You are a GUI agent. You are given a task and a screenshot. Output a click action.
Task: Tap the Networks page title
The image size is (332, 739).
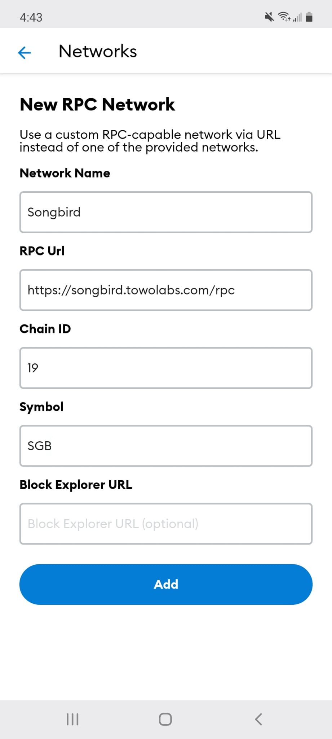point(98,51)
